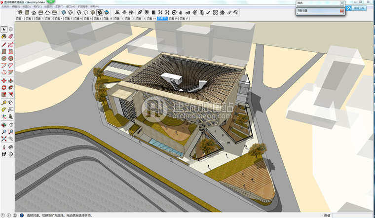Activate the Orbit camera tool
This screenshot has width=375, height=218.
pyautogui.click(x=4, y=125)
